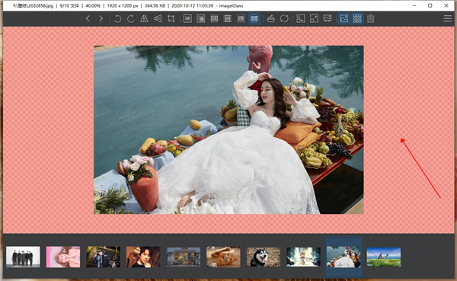Open the landscape meadow thumbnail

point(384,257)
